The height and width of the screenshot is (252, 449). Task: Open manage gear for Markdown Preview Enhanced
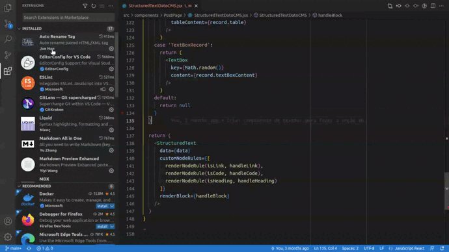[111, 171]
